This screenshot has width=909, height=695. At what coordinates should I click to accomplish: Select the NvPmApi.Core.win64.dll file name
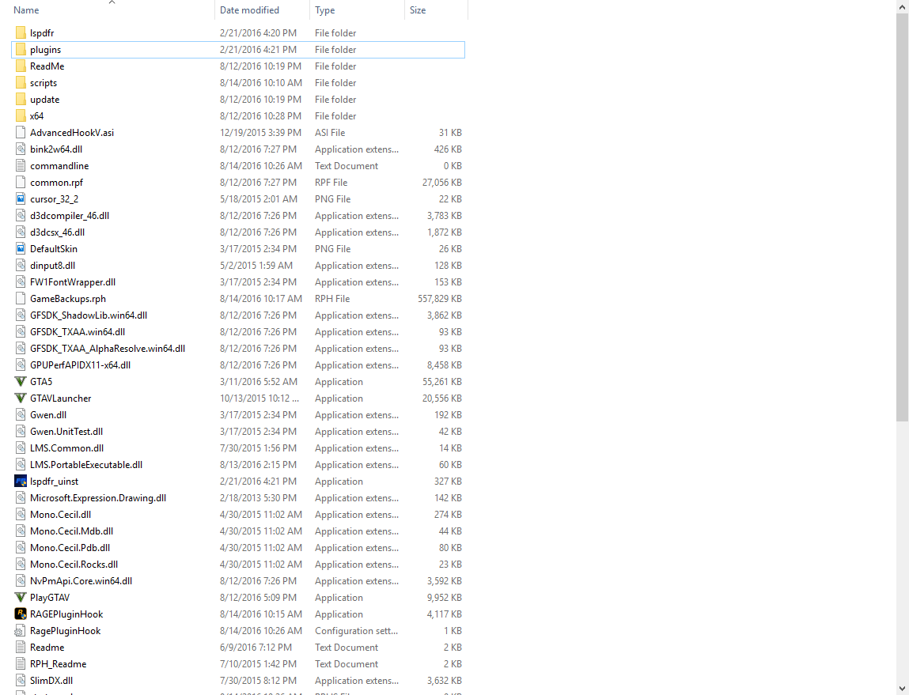pos(81,581)
